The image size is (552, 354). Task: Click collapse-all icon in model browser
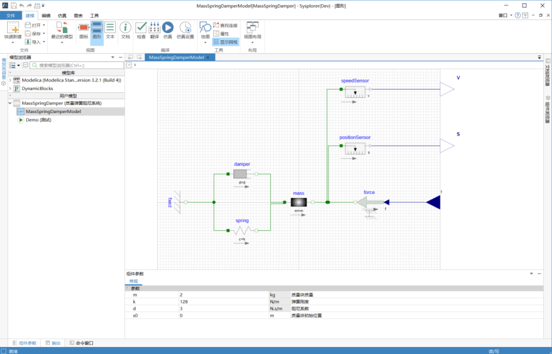tap(26, 65)
